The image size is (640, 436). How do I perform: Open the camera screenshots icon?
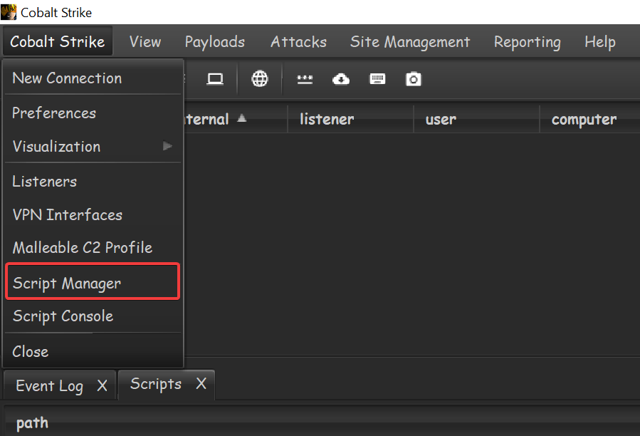[413, 79]
